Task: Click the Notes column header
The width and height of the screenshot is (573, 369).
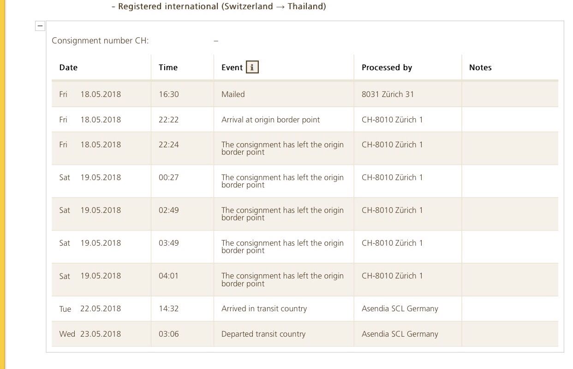Action: (480, 67)
